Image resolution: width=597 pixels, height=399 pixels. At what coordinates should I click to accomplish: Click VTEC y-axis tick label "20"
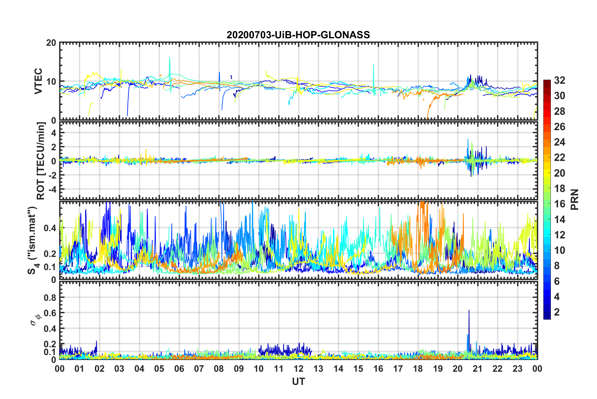click(x=51, y=43)
